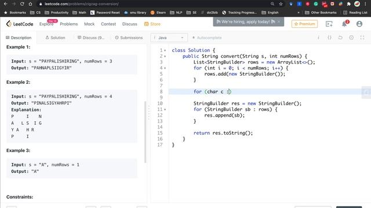Reload the page with refresh icon
The height and width of the screenshot is (208, 371).
coord(22,4)
